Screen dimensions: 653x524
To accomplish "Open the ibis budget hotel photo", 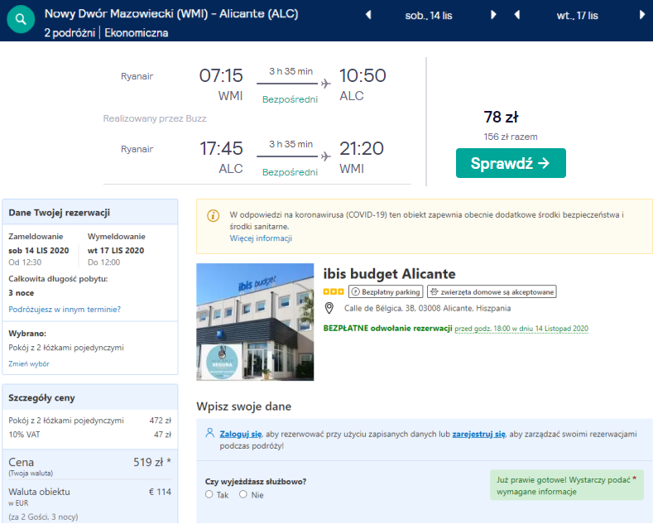I will coord(255,322).
